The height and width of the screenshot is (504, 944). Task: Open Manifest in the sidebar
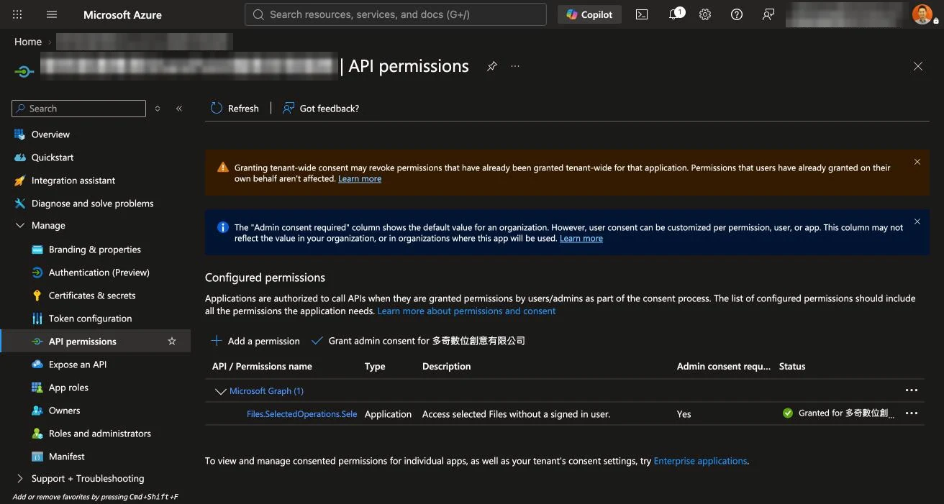point(66,457)
